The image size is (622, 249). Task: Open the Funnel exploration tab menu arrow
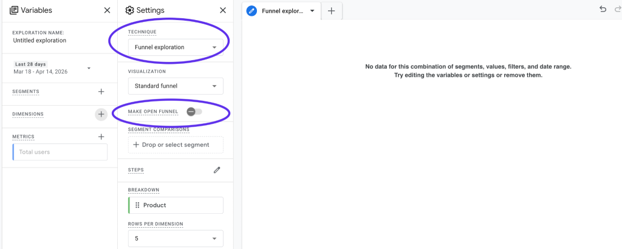tap(312, 11)
